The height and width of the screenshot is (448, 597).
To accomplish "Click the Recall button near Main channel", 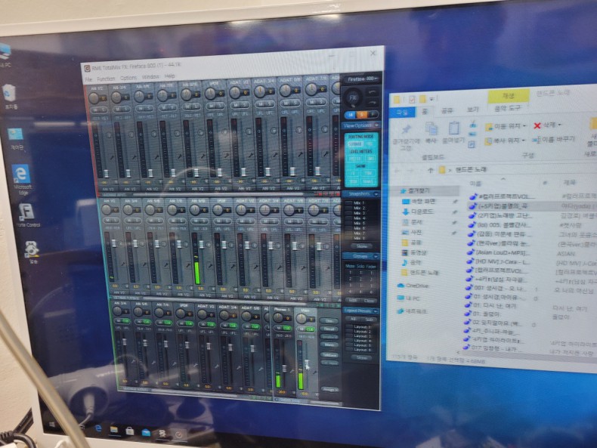I will point(328,329).
